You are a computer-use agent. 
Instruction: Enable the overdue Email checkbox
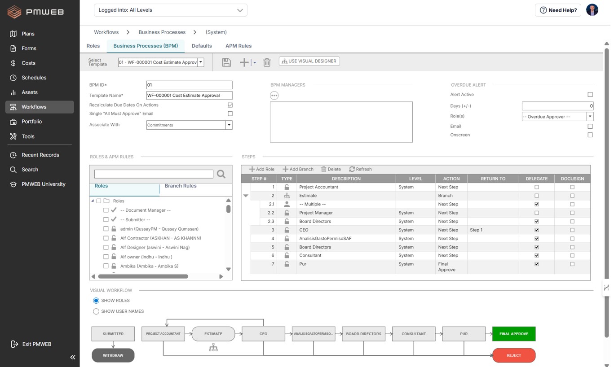coord(590,127)
